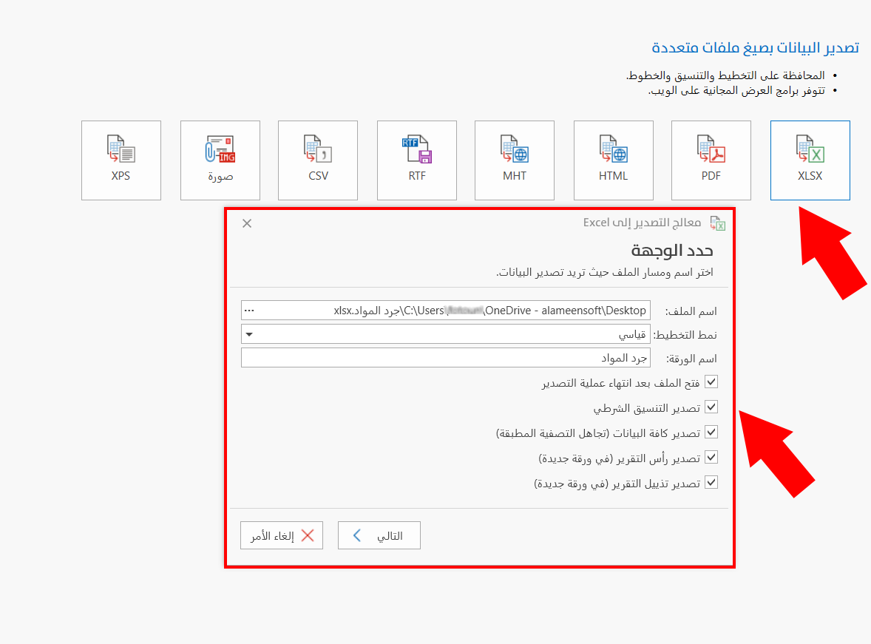This screenshot has height=644, width=871.
Task: Toggle تصدير رأس التقرير checkbox
Action: [711, 457]
